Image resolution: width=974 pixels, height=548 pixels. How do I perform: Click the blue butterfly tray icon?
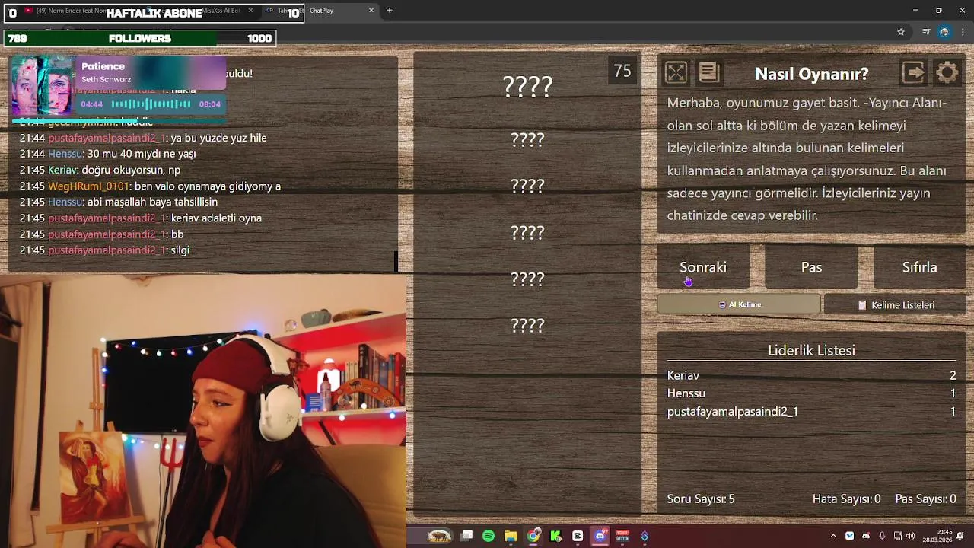(850, 537)
